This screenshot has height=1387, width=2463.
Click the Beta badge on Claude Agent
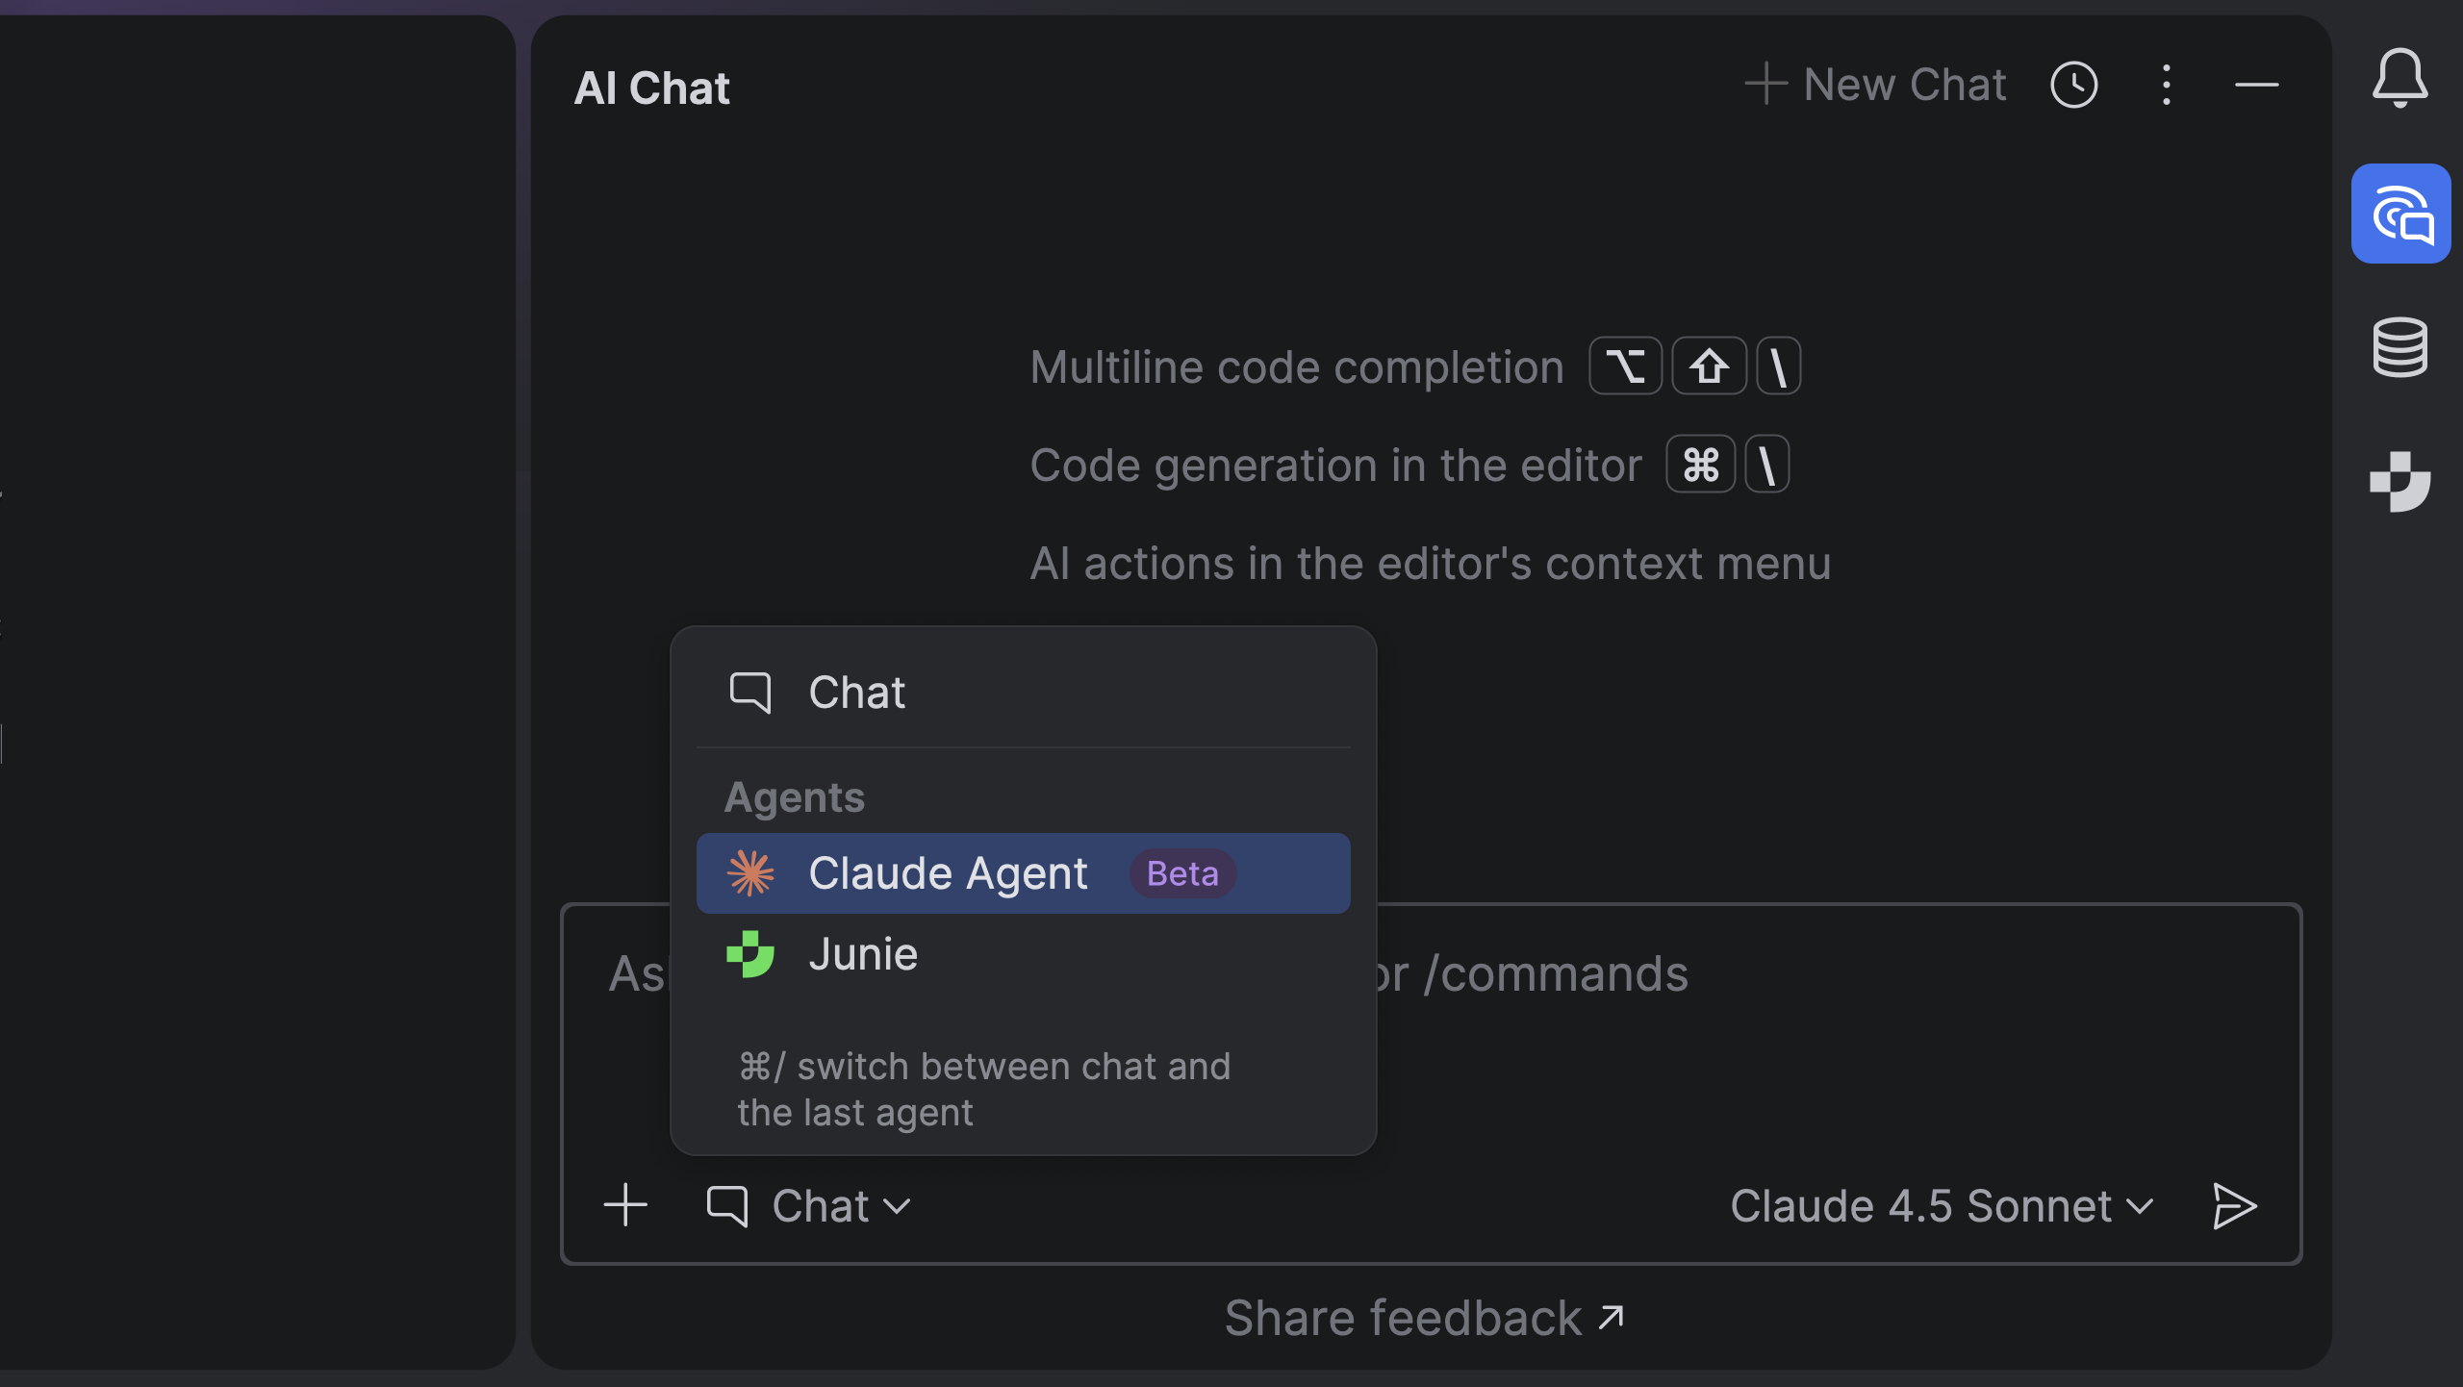pos(1182,873)
